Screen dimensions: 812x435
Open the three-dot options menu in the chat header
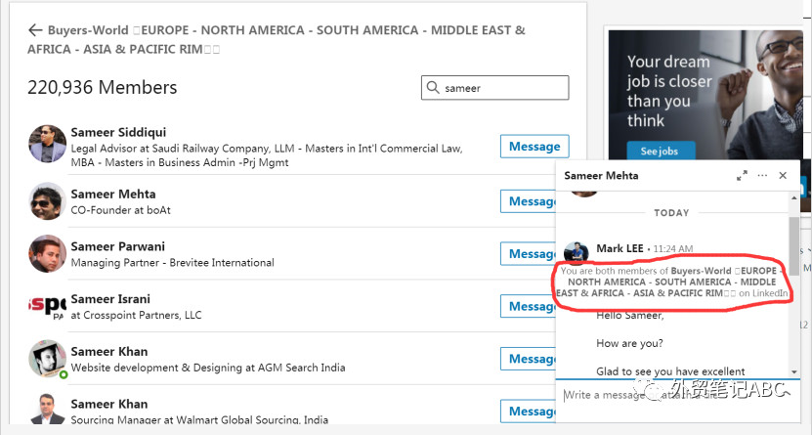click(x=762, y=176)
